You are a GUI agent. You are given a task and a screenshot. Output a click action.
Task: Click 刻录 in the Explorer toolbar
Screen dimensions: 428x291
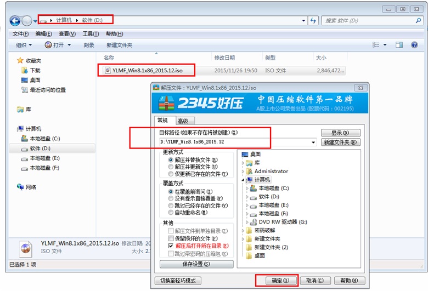[x=89, y=45]
